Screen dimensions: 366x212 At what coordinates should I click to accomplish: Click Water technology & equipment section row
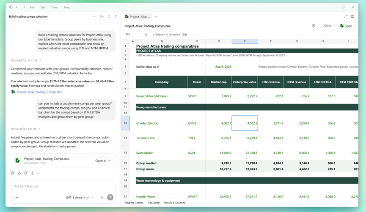pyautogui.click(x=247, y=181)
